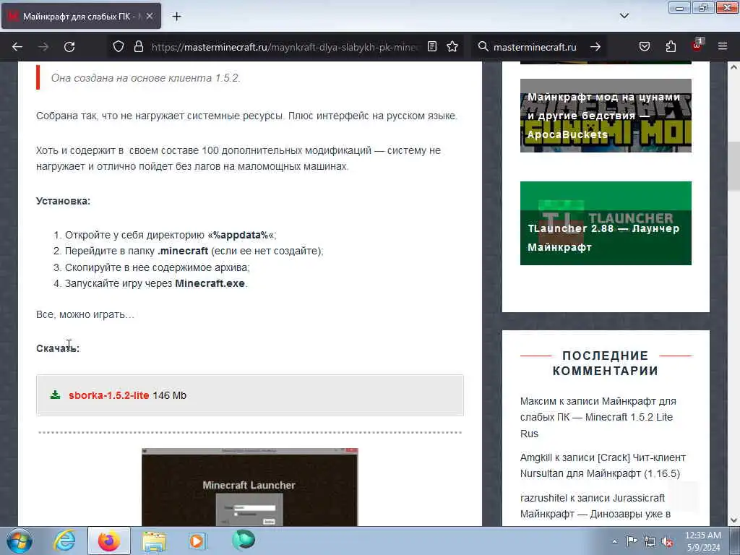Screen dimensions: 740x555
Task: Click the forward navigation arrow
Action: pyautogui.click(x=43, y=47)
